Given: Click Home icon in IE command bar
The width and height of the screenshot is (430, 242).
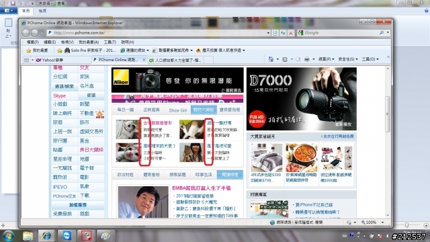Looking at the screenshot, I should click(271, 59).
